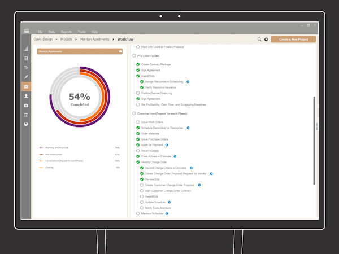This screenshot has height=254, width=339.
Task: Open settings gear icon
Action: coord(266,40)
